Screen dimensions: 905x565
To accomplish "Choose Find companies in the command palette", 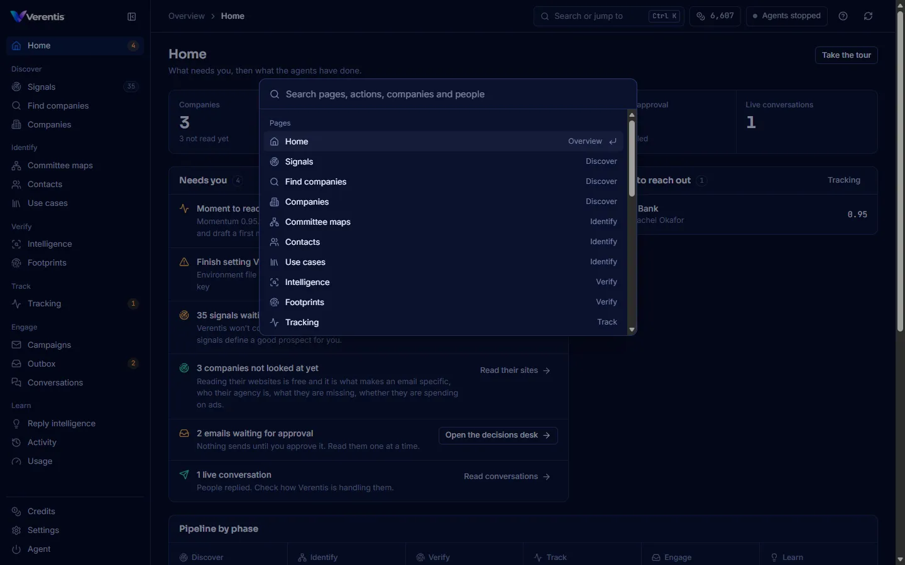I will coord(444,181).
